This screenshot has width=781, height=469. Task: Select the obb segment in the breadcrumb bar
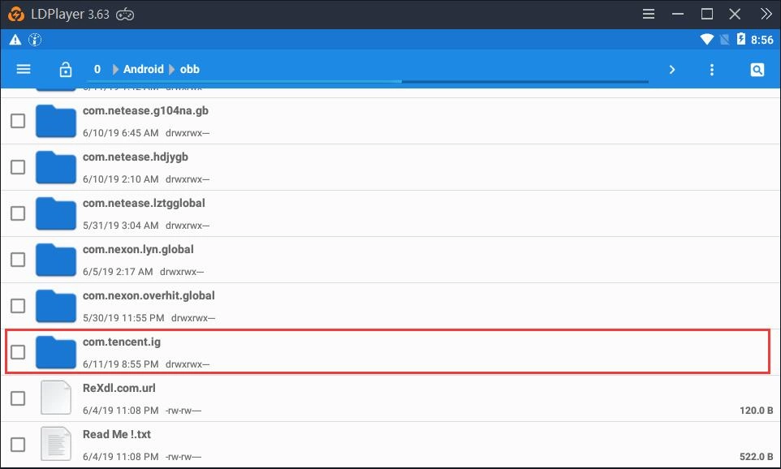pyautogui.click(x=189, y=69)
